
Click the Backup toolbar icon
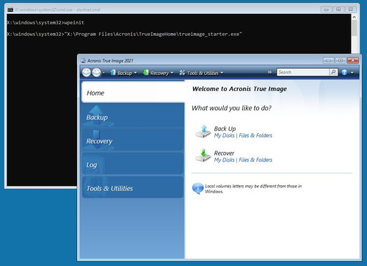tap(113, 72)
